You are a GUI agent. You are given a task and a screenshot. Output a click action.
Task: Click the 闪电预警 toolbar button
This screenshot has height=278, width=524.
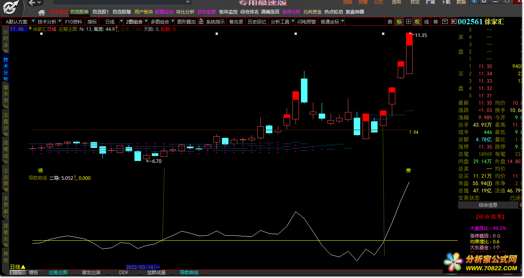click(x=307, y=22)
